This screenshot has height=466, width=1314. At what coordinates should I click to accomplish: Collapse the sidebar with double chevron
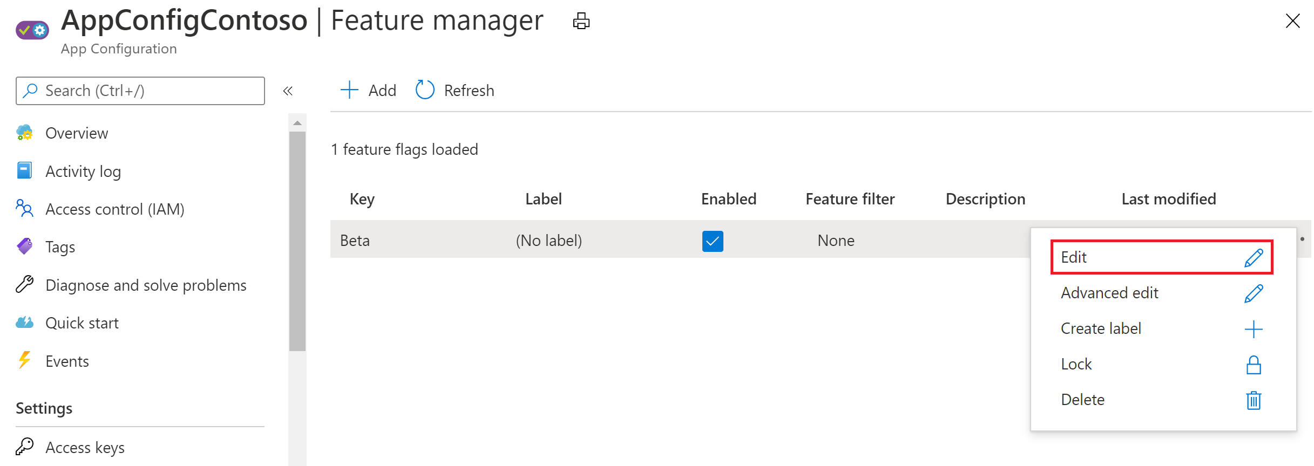tap(288, 91)
